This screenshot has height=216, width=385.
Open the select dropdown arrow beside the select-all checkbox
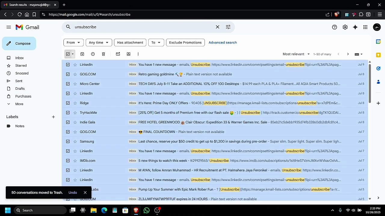click(72, 54)
